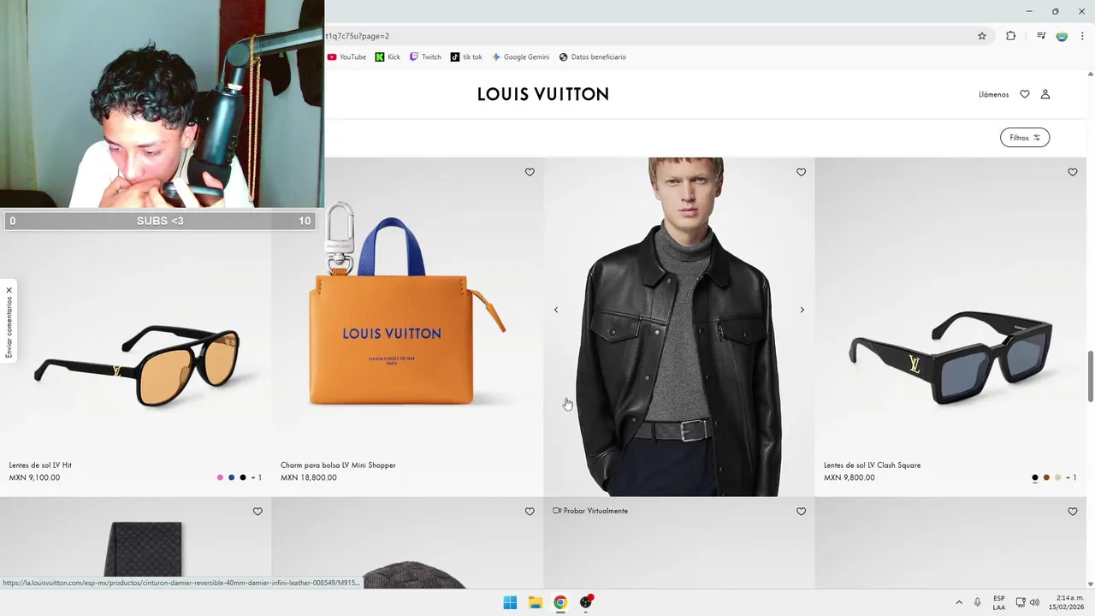Open the Chrome extensions puzzle icon

coord(1011,36)
